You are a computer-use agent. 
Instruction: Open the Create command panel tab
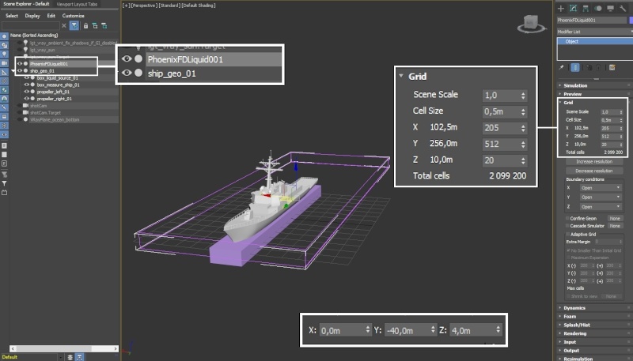pos(561,8)
